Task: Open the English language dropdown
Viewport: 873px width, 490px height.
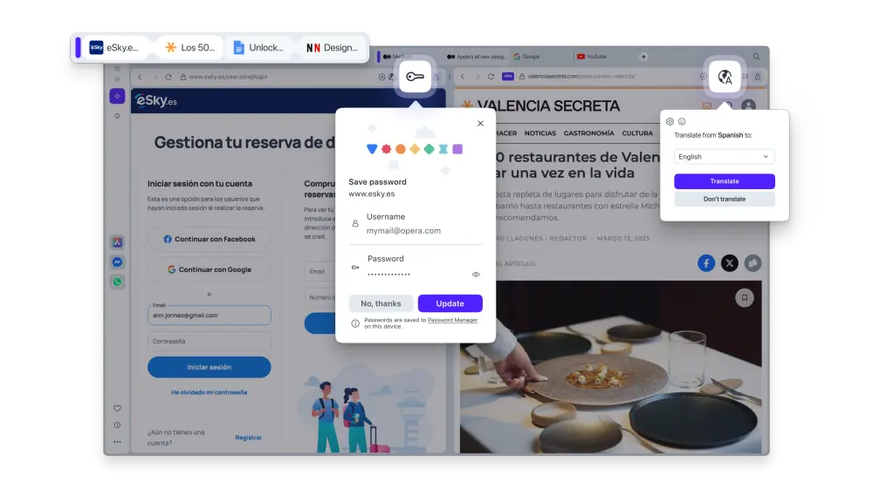Action: pos(724,157)
